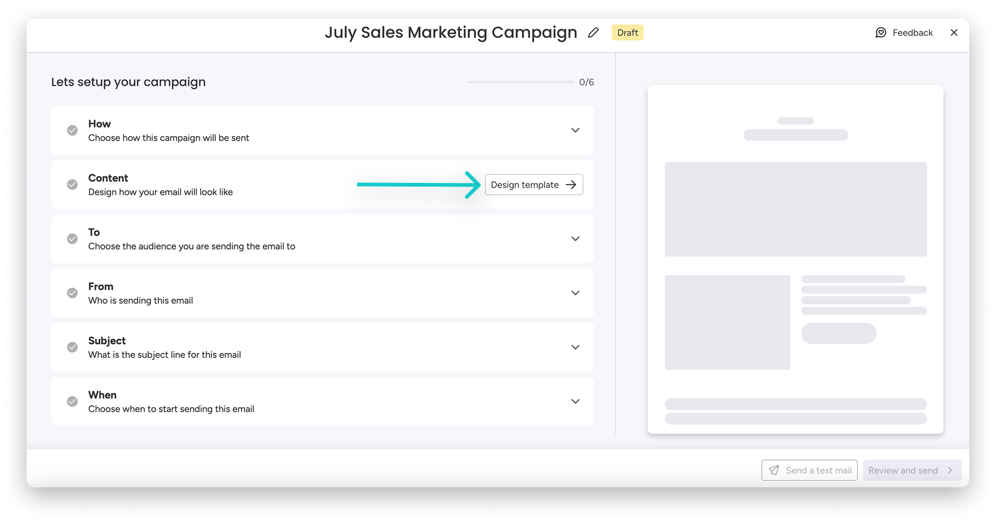996x522 pixels.
Task: Expand the To audience section chevron
Action: (x=575, y=239)
